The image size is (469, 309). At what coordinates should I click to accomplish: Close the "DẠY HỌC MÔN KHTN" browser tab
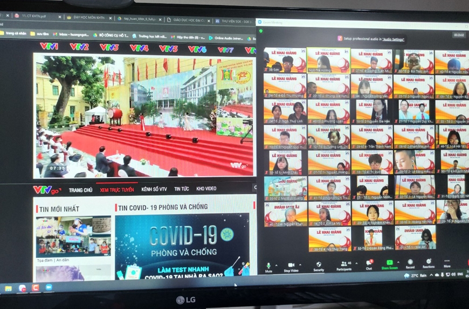[x=111, y=18]
